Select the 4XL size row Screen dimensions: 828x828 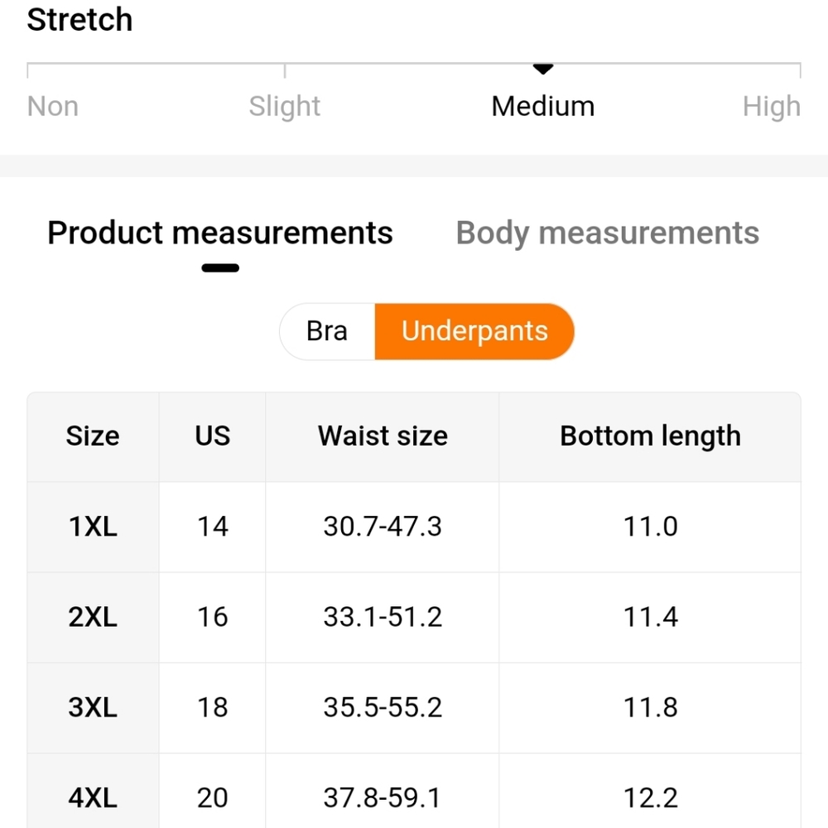tap(414, 791)
